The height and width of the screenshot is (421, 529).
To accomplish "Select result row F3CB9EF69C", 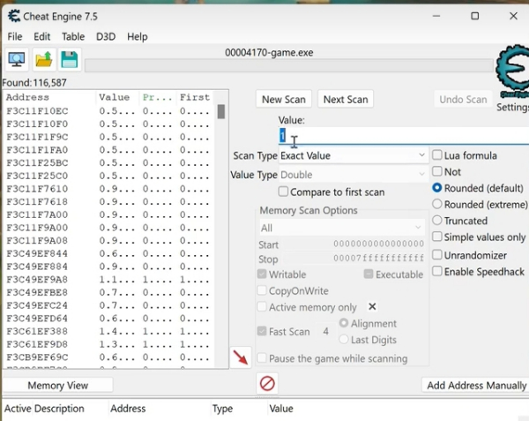I will 109,357.
